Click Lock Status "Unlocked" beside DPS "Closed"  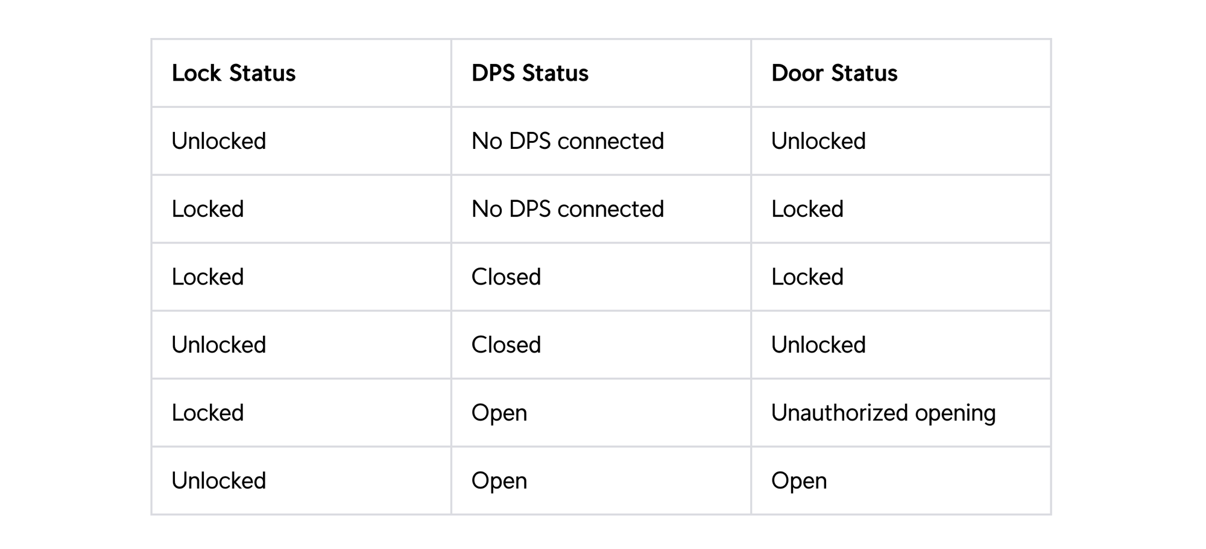(218, 345)
